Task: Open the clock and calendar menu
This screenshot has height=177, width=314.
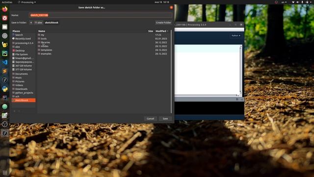Action: 162,2
